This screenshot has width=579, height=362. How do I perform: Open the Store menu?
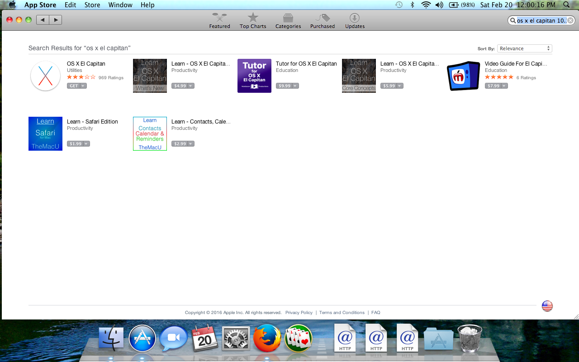click(92, 5)
